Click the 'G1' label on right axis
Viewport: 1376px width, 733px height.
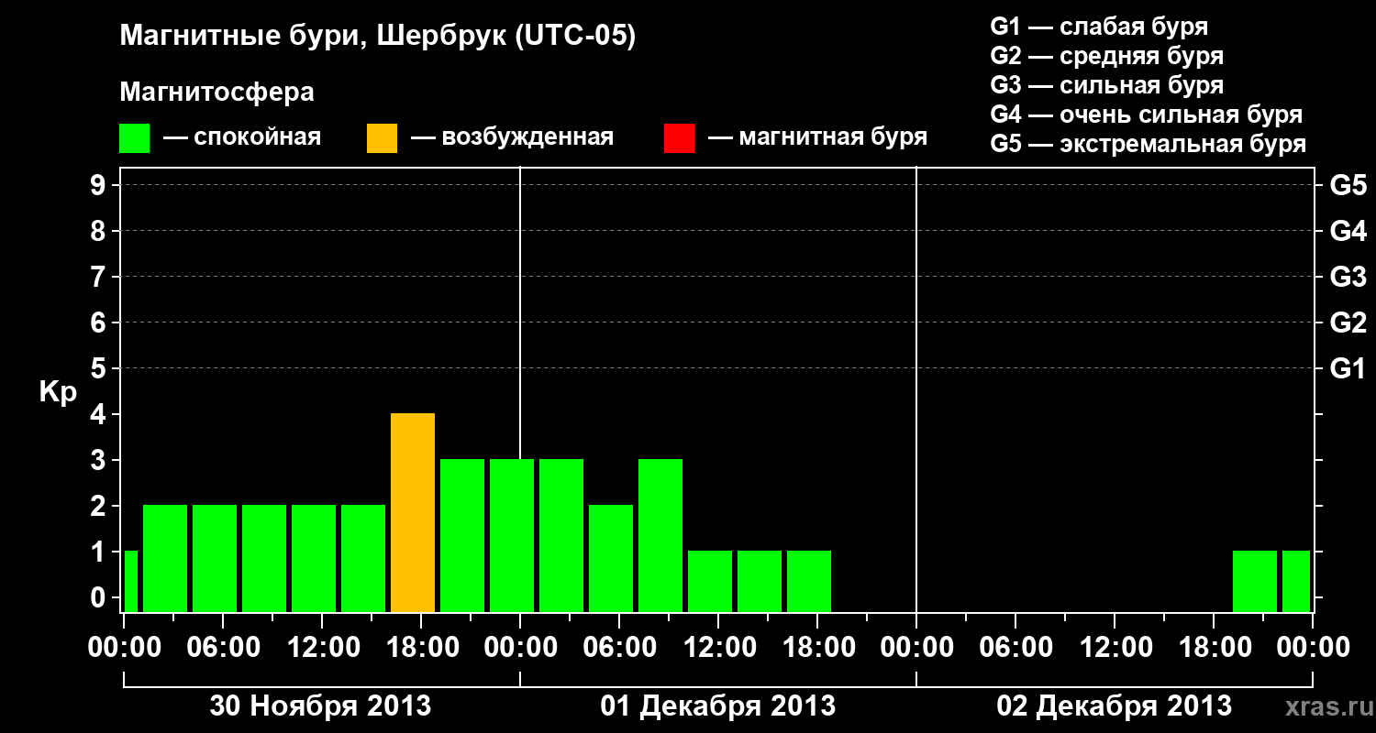(x=1348, y=368)
